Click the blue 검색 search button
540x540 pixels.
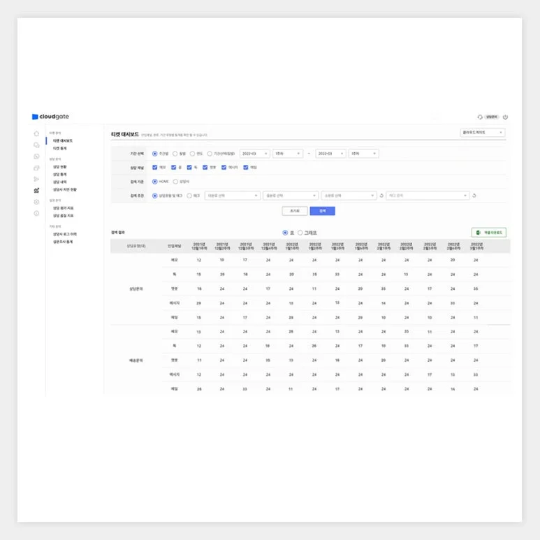click(322, 211)
